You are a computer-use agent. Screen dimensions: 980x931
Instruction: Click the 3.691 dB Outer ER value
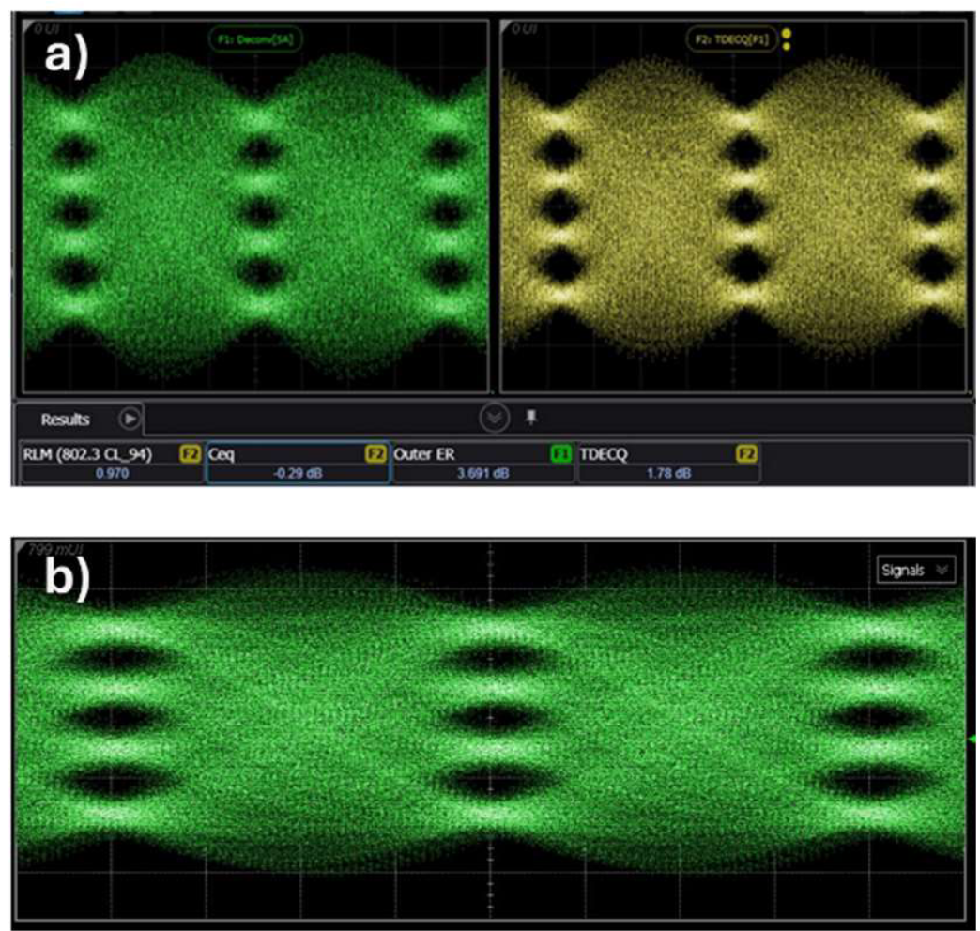pyautogui.click(x=482, y=474)
